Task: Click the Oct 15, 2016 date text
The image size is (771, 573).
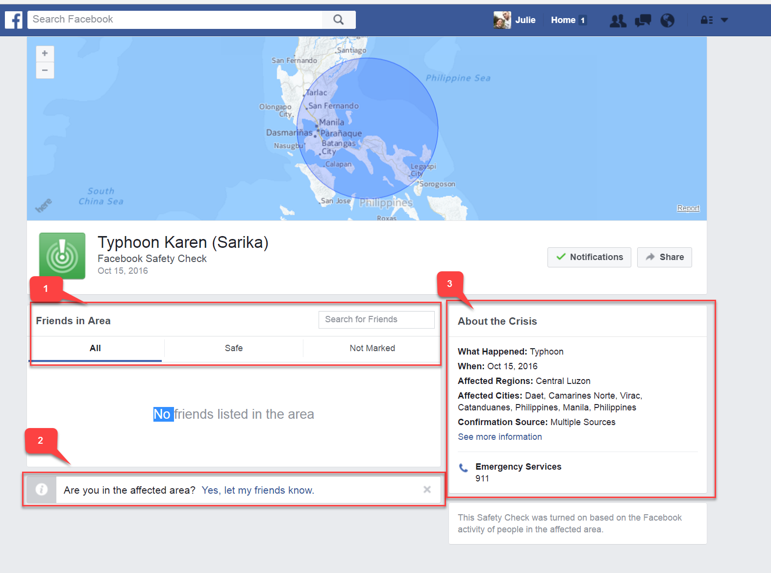Action: [x=123, y=271]
